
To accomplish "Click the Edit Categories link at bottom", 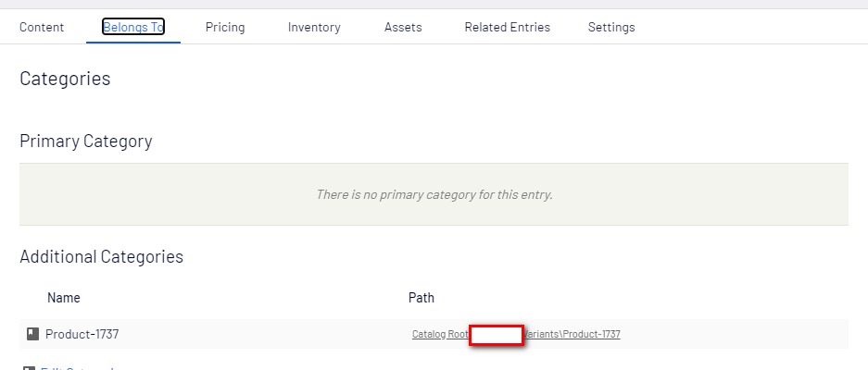I will point(79,368).
